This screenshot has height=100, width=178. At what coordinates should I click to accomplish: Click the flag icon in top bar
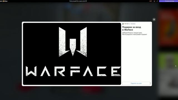pos(154,1)
